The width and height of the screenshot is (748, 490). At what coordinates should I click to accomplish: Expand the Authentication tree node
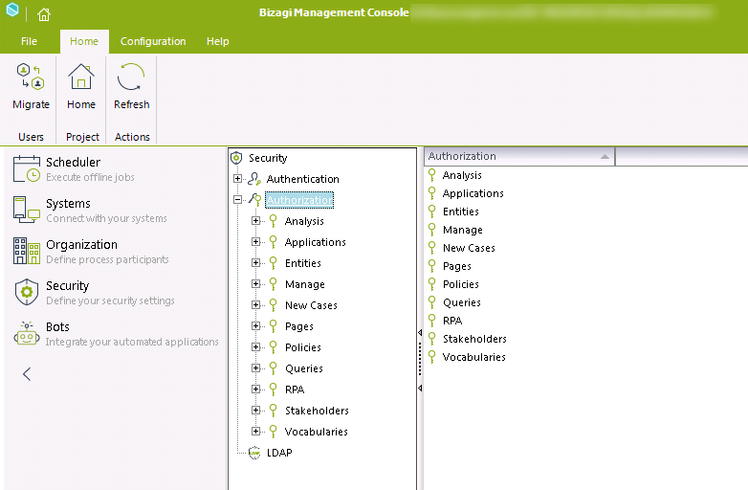click(237, 179)
